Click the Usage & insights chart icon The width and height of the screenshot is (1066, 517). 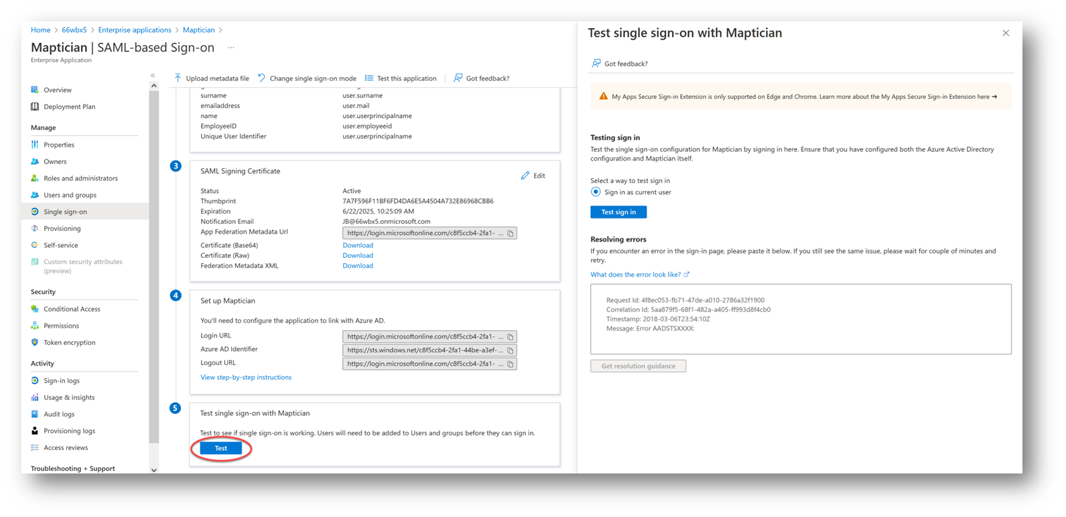(x=35, y=397)
